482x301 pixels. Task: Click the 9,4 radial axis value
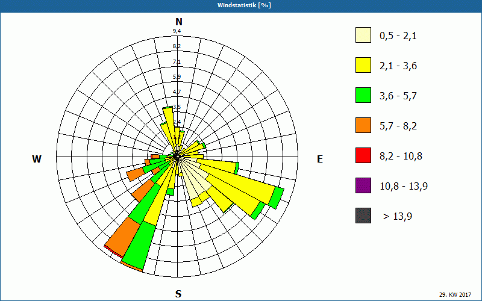[177, 31]
